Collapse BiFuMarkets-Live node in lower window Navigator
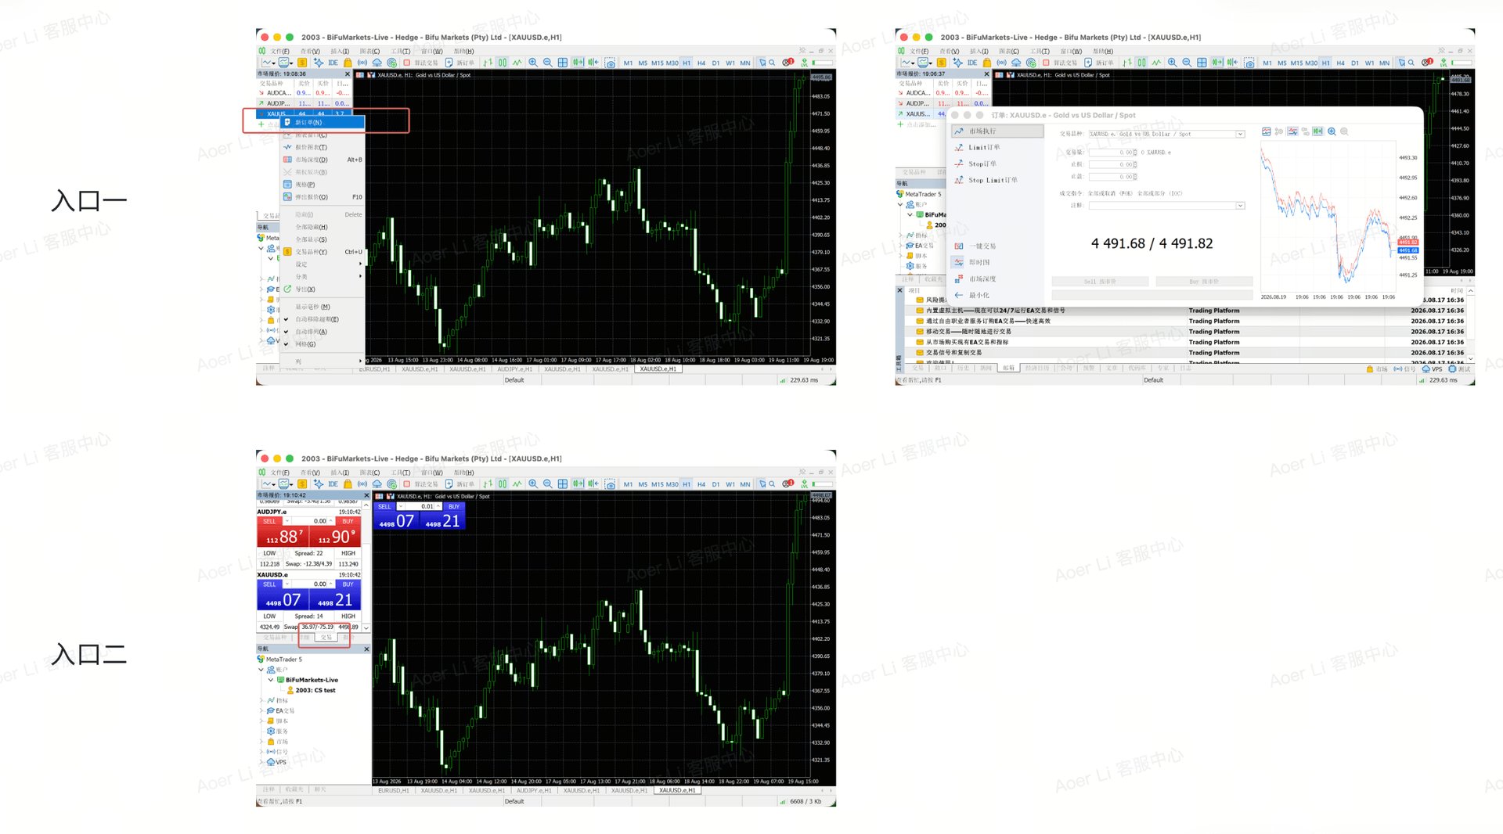 point(271,680)
